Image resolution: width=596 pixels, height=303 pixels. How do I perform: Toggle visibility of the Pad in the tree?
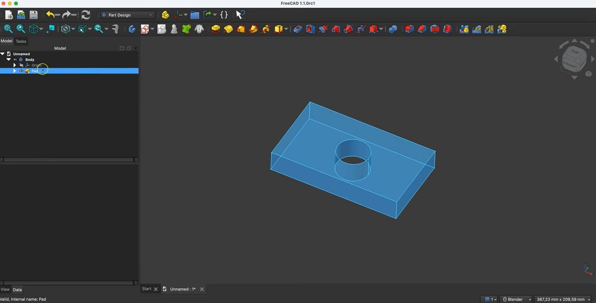pos(21,71)
